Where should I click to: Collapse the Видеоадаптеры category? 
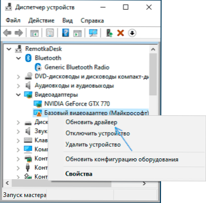[18, 95]
